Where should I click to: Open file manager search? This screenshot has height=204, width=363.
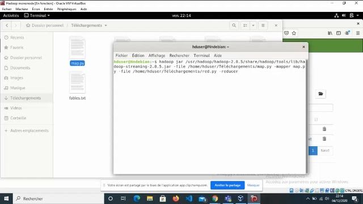click(x=234, y=25)
